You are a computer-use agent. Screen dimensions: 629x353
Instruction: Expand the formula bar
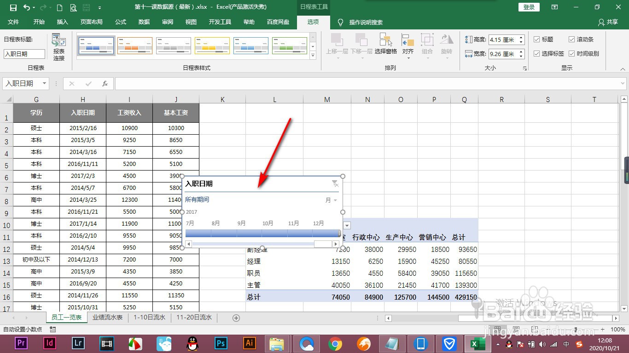[622, 84]
